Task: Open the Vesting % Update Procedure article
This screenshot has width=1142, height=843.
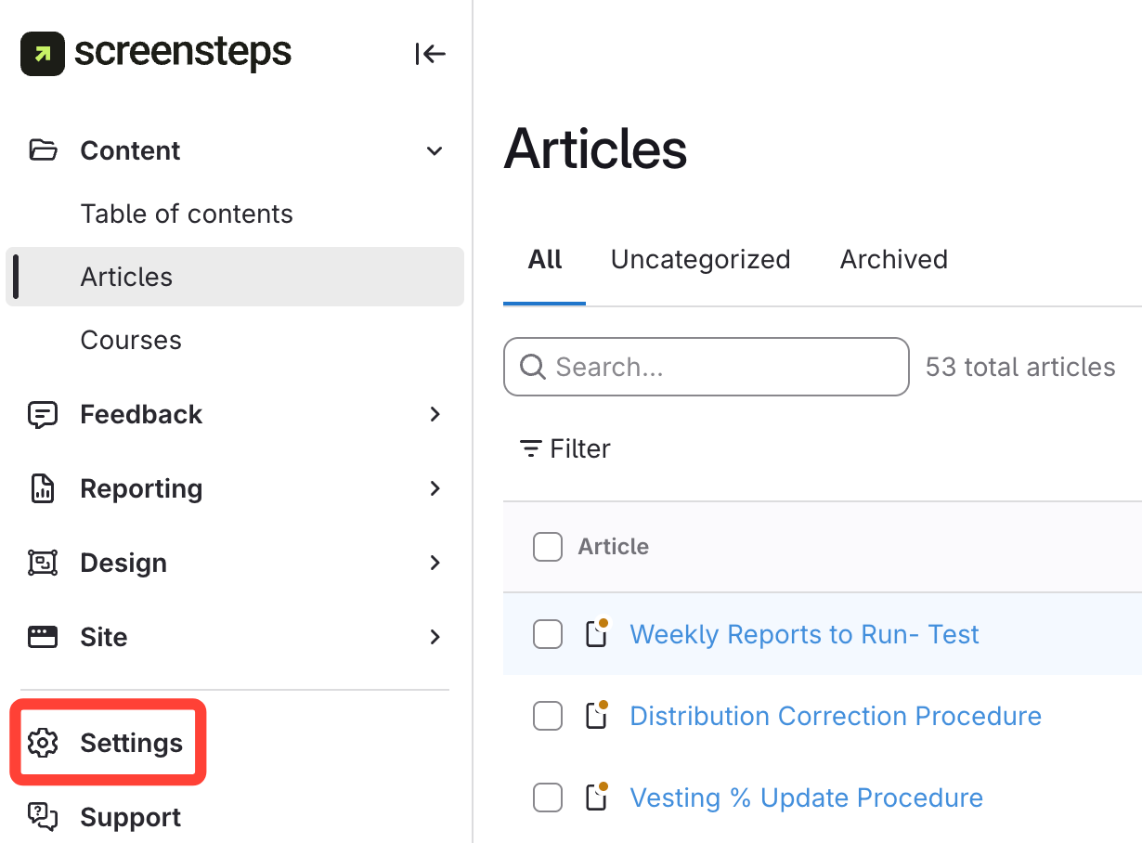Action: pos(806,798)
